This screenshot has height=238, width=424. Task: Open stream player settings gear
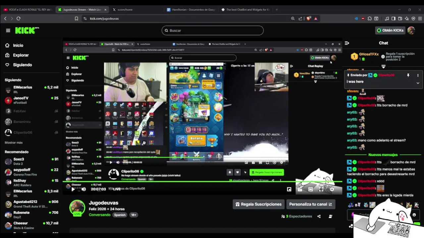coord(332,189)
